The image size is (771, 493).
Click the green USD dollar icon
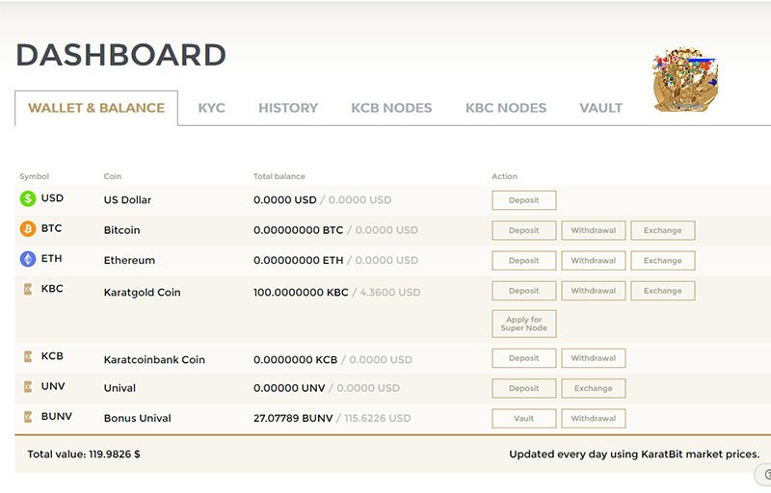click(x=28, y=199)
